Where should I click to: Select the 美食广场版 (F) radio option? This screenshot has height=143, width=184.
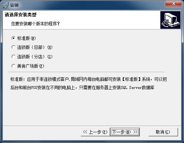pos(13,66)
